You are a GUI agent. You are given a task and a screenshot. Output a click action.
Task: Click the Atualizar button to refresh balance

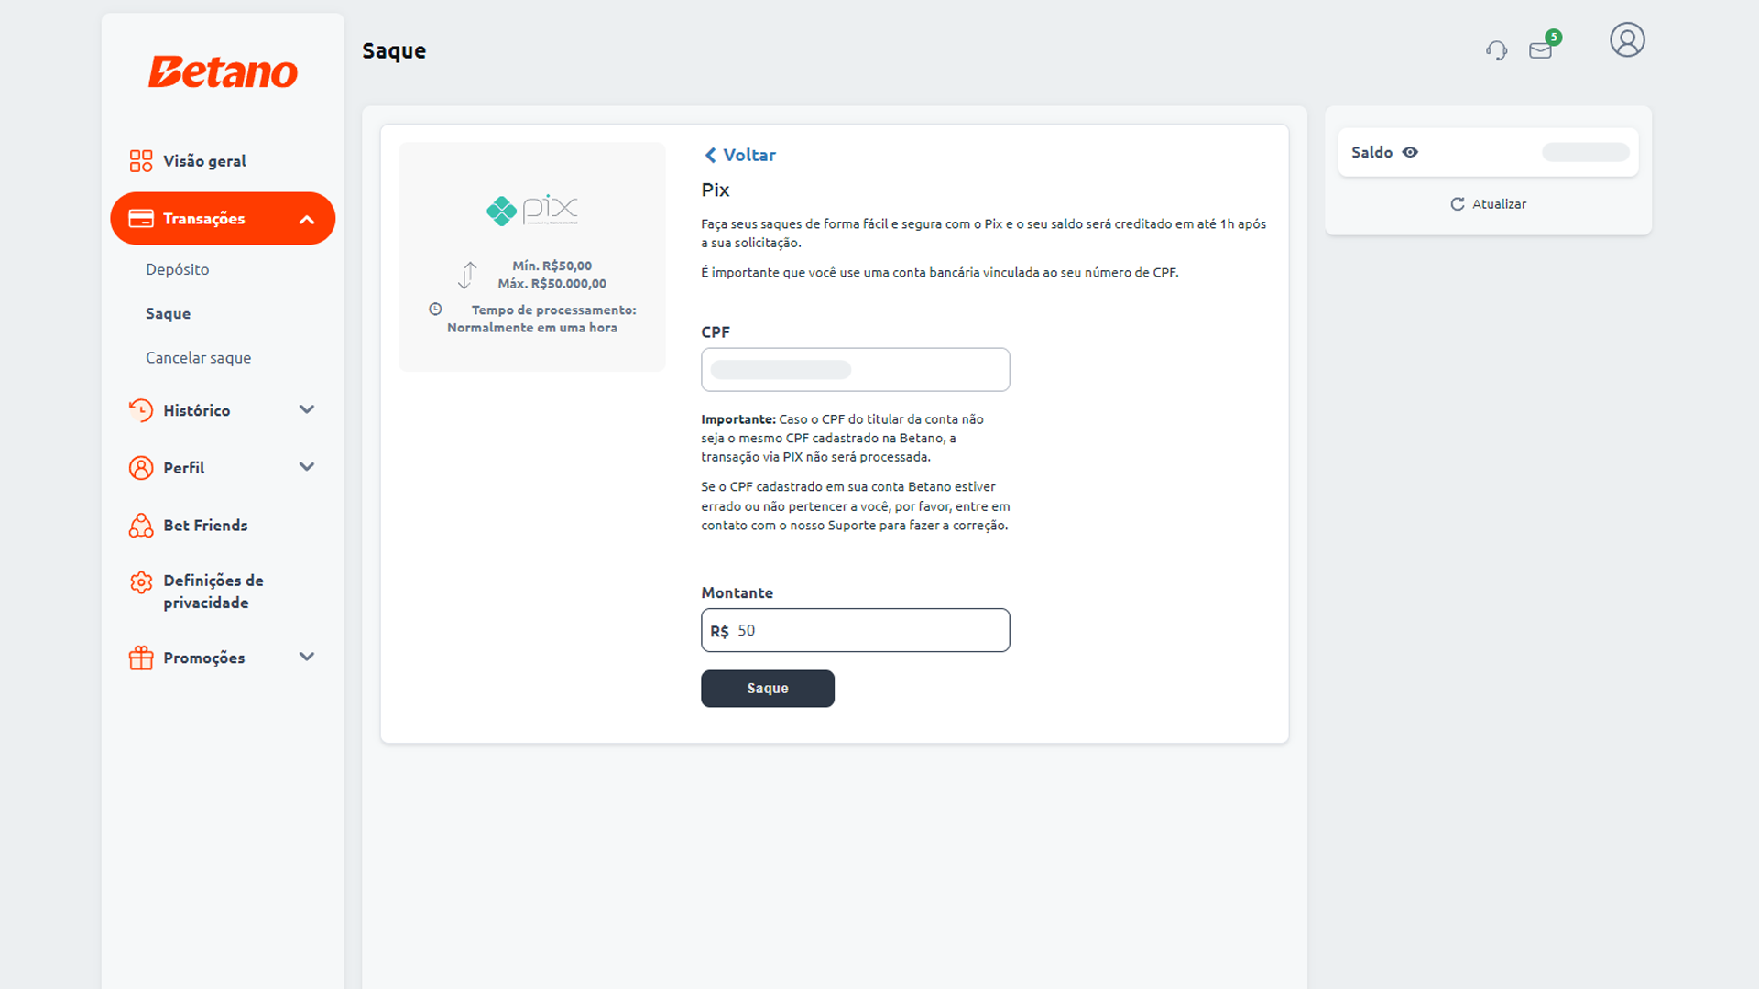tap(1489, 204)
